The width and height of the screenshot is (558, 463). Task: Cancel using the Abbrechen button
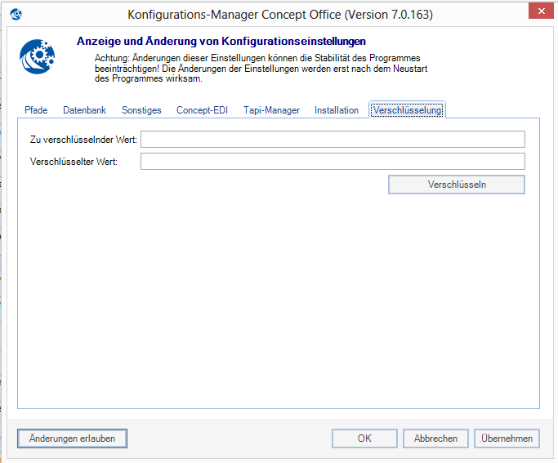(435, 439)
